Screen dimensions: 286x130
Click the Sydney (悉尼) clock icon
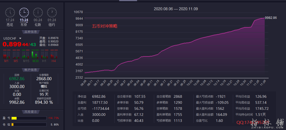tap(10, 12)
